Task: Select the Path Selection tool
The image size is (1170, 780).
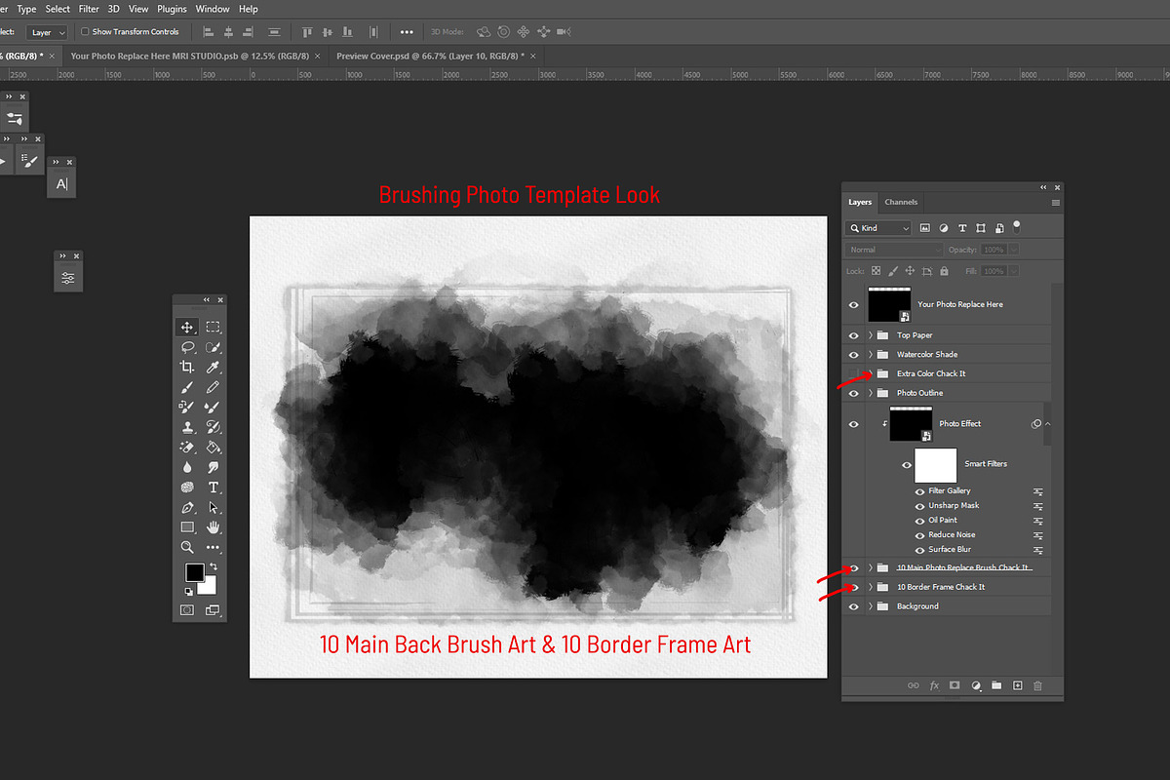Action: click(x=213, y=507)
